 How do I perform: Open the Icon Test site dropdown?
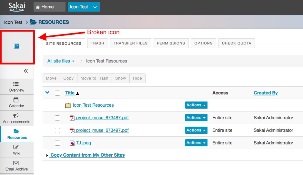tap(95, 7)
